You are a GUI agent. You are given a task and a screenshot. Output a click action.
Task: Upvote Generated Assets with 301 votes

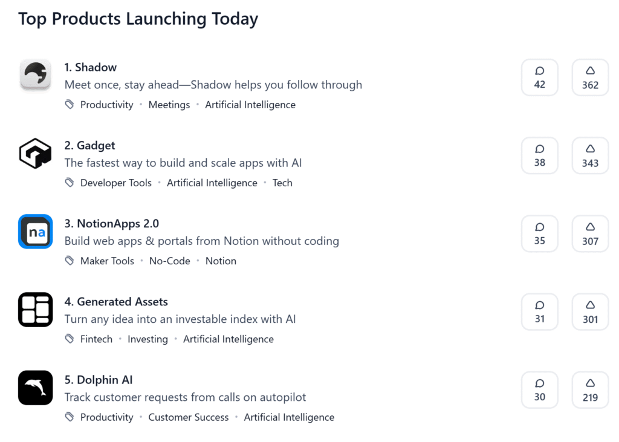click(590, 312)
